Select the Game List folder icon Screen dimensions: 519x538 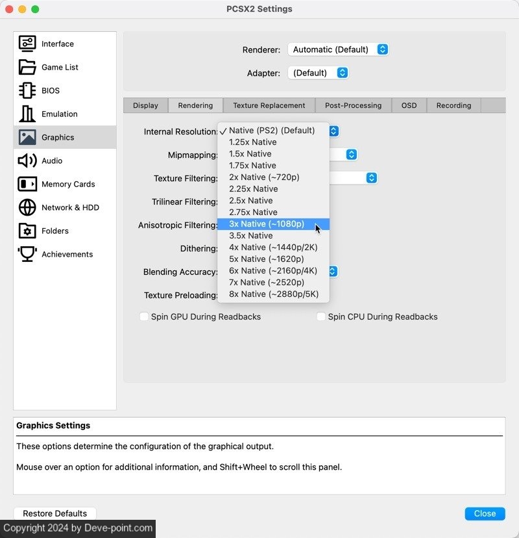27,67
